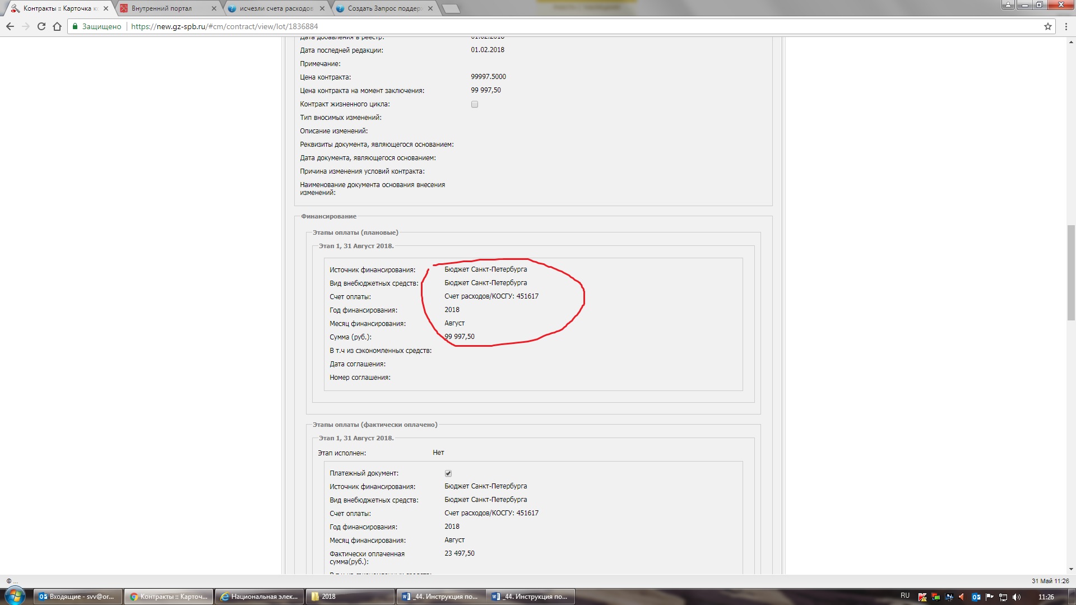This screenshot has height=605, width=1076.
Task: Open Action Center flag icon
Action: point(989,597)
